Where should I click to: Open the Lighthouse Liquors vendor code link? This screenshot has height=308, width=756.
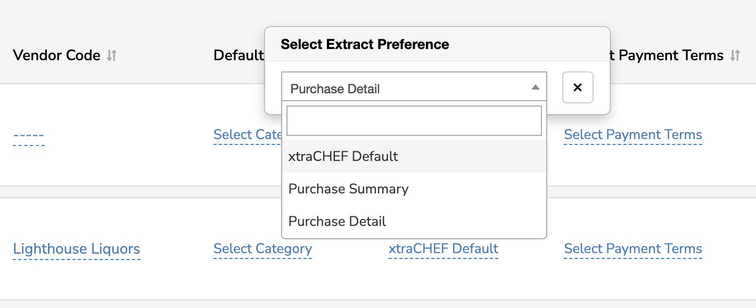click(77, 249)
